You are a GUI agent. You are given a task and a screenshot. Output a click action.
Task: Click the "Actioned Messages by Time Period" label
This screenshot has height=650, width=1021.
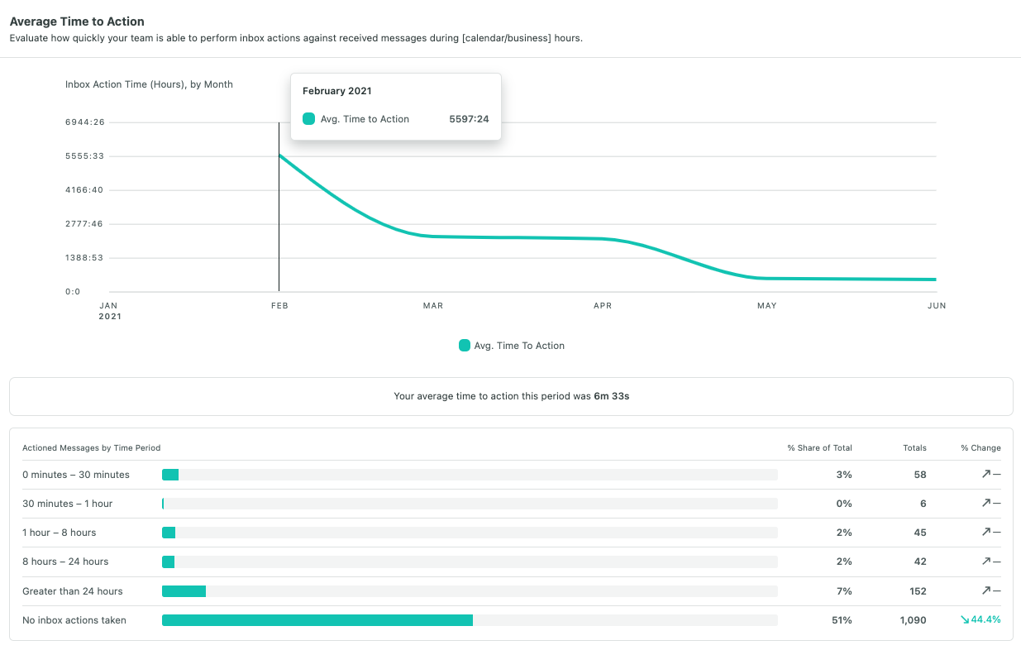(92, 447)
